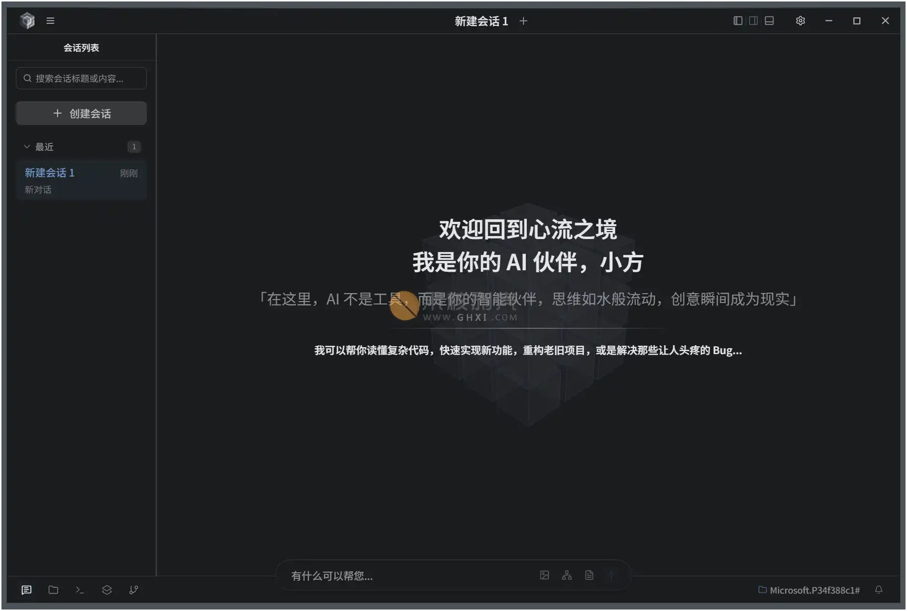The image size is (907, 611).
Task: Open the hamburger menu
Action: (50, 20)
